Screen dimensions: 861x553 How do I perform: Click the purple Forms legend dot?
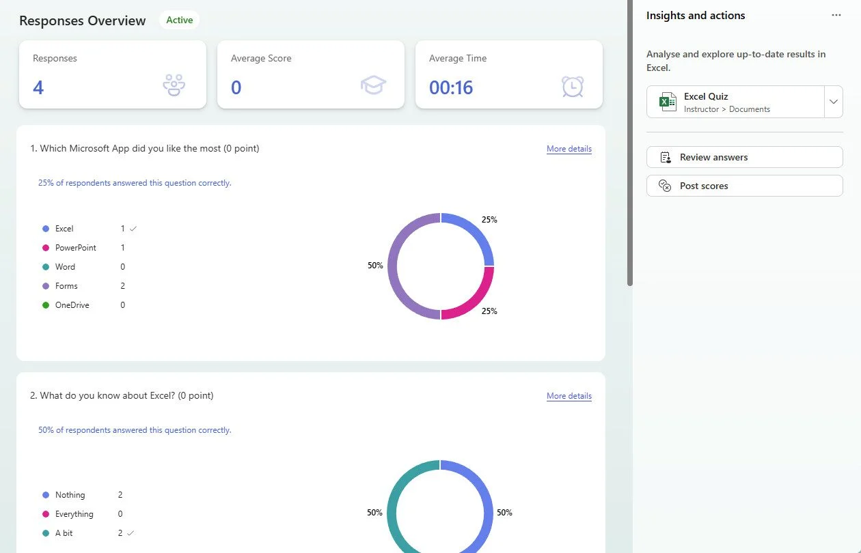tap(46, 286)
